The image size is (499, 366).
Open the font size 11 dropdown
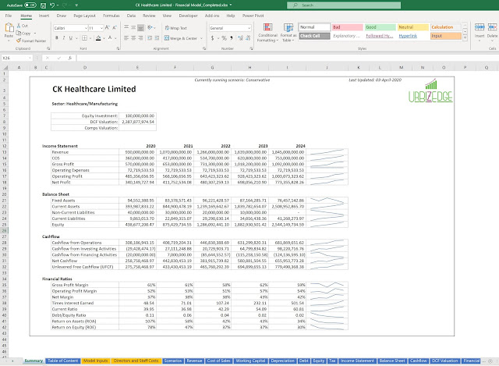tap(101, 28)
